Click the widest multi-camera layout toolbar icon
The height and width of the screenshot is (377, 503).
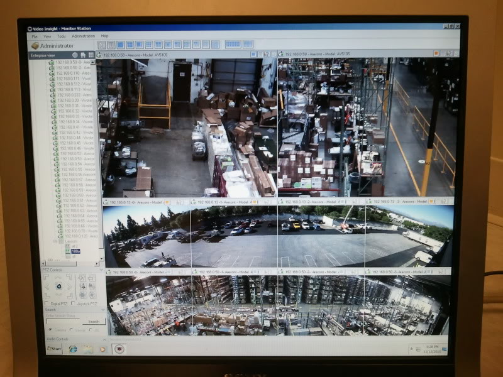[x=233, y=45]
